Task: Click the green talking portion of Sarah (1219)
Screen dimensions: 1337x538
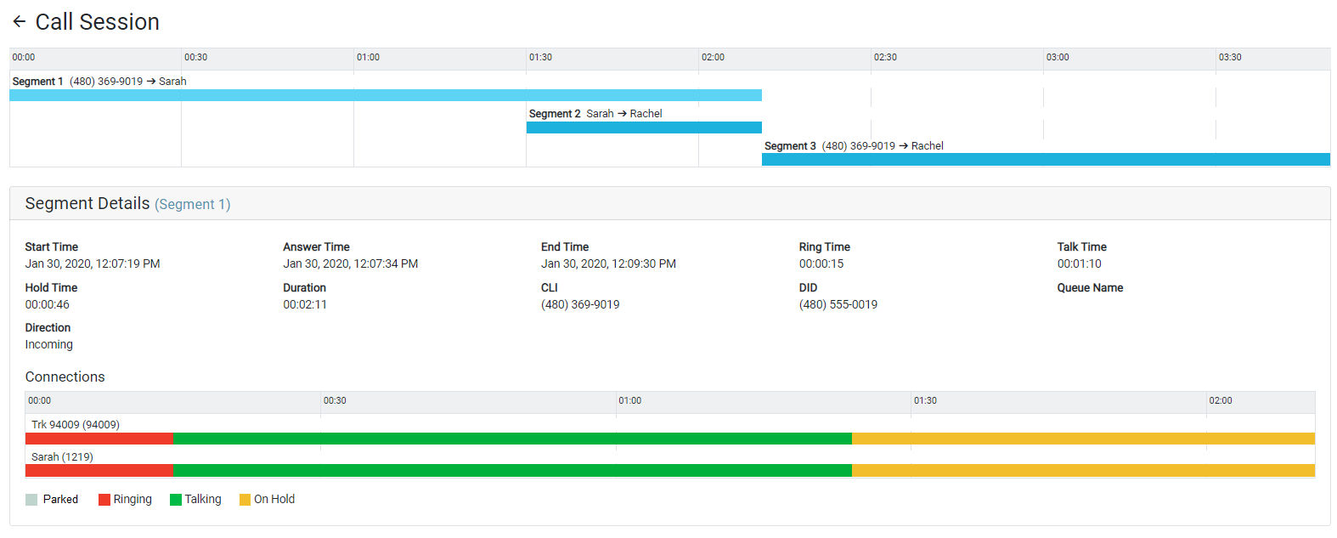Action: point(511,471)
